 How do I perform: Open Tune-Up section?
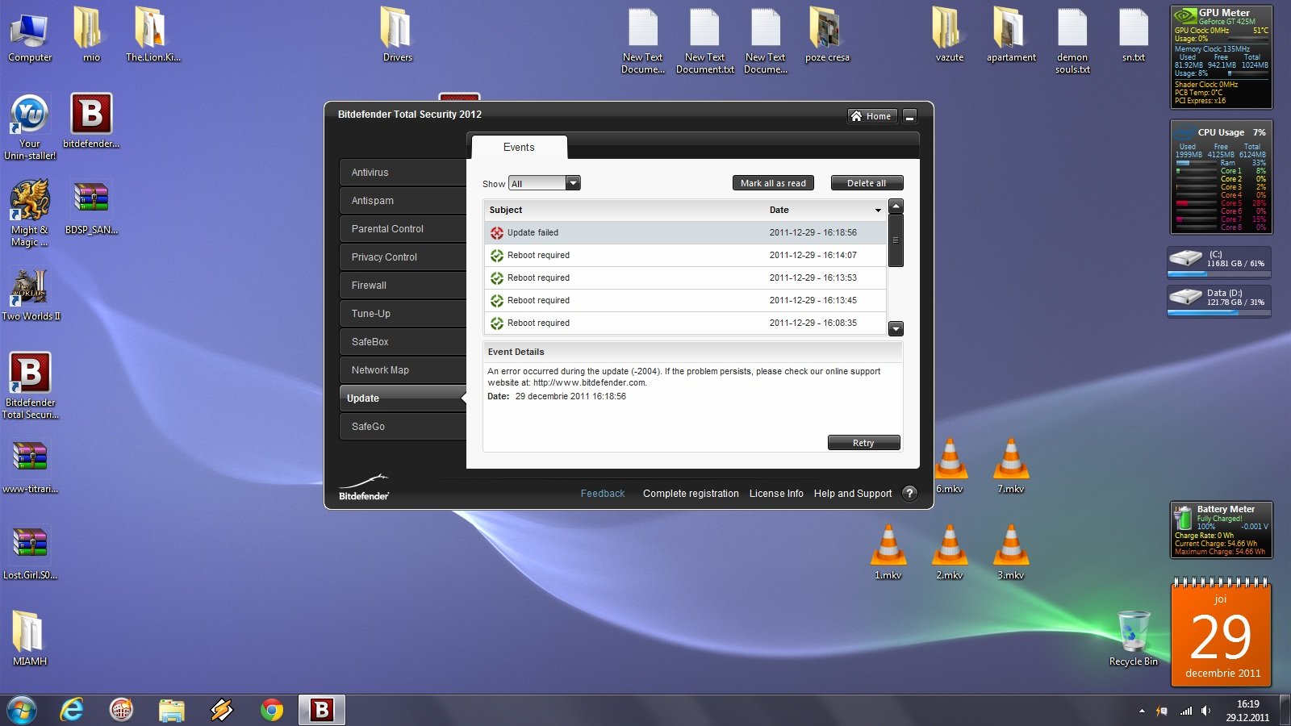403,314
